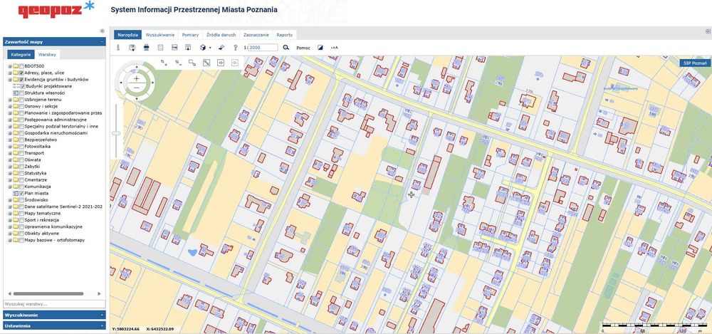Image resolution: width=712 pixels, height=334 pixels.
Task: Uncheck the Plan miasta layer
Action: [x=21, y=193]
